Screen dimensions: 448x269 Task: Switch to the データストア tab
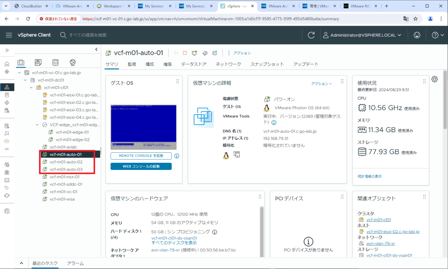click(x=194, y=64)
